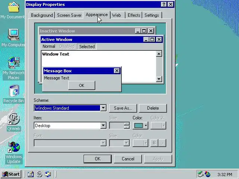Click the Windows Standard scheme field
The height and width of the screenshot is (179, 239).
(x=67, y=108)
